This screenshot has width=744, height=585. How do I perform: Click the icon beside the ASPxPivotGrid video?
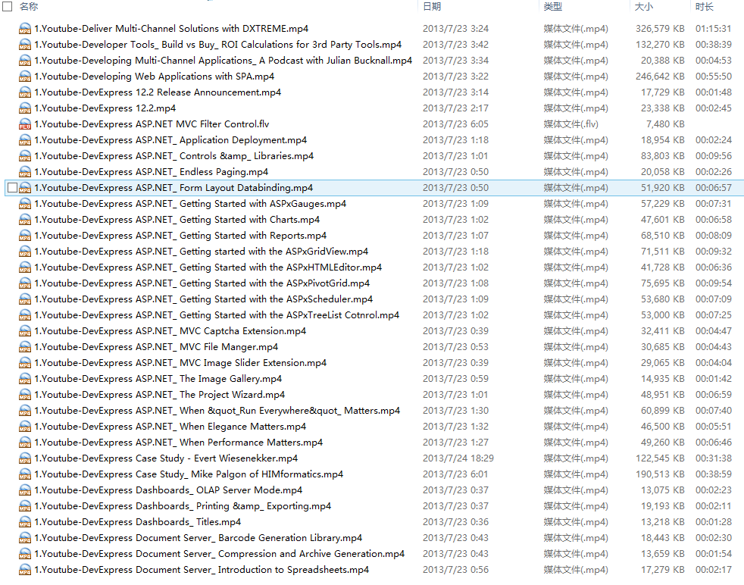[25, 283]
